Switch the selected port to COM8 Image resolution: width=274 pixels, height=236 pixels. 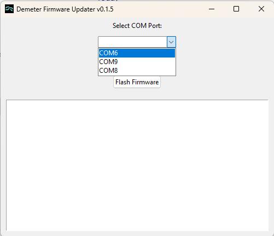[x=137, y=71]
